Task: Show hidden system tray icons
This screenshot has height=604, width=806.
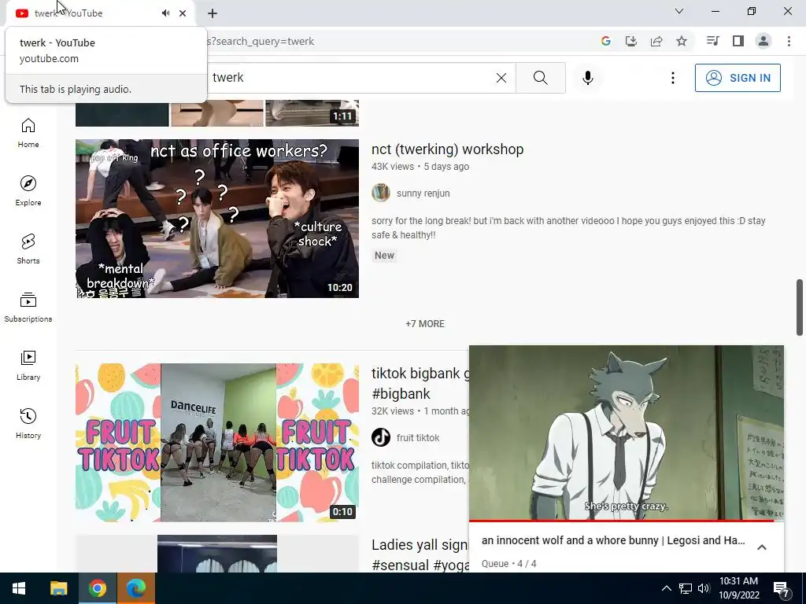Action: (666, 588)
